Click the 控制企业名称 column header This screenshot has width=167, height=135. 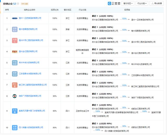click(29, 10)
